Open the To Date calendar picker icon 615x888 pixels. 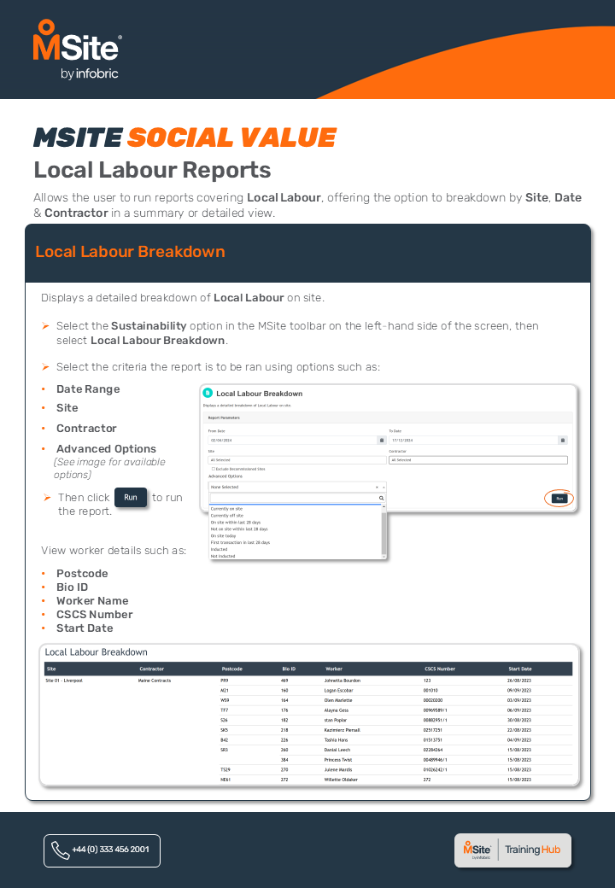click(562, 440)
